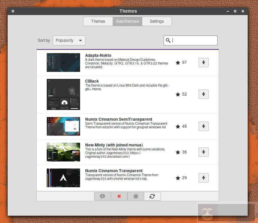Click New-Minty description mentioning zagortenay333
Screen dimensions: 258x223
[125, 153]
